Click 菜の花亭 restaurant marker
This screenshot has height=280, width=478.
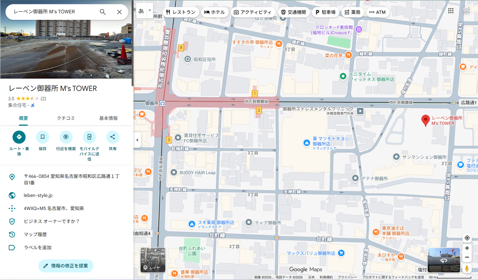click(348, 55)
